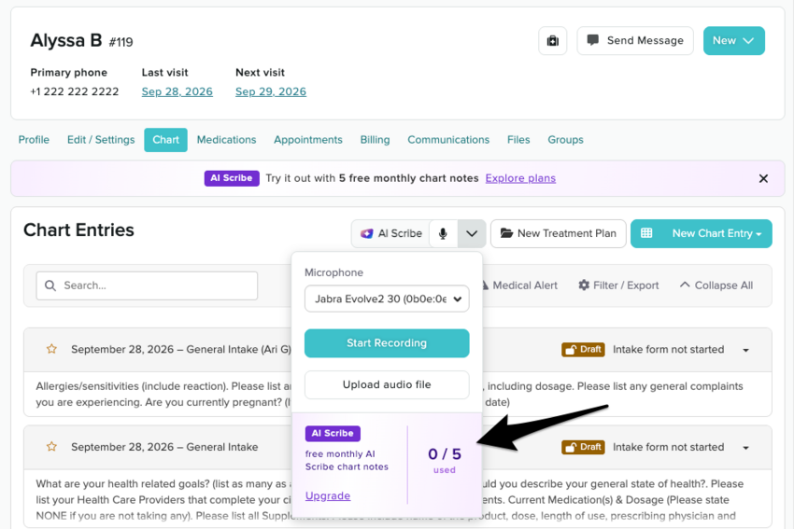Dismiss the AI Scribe promo banner
The height and width of the screenshot is (529, 794).
pos(763,178)
